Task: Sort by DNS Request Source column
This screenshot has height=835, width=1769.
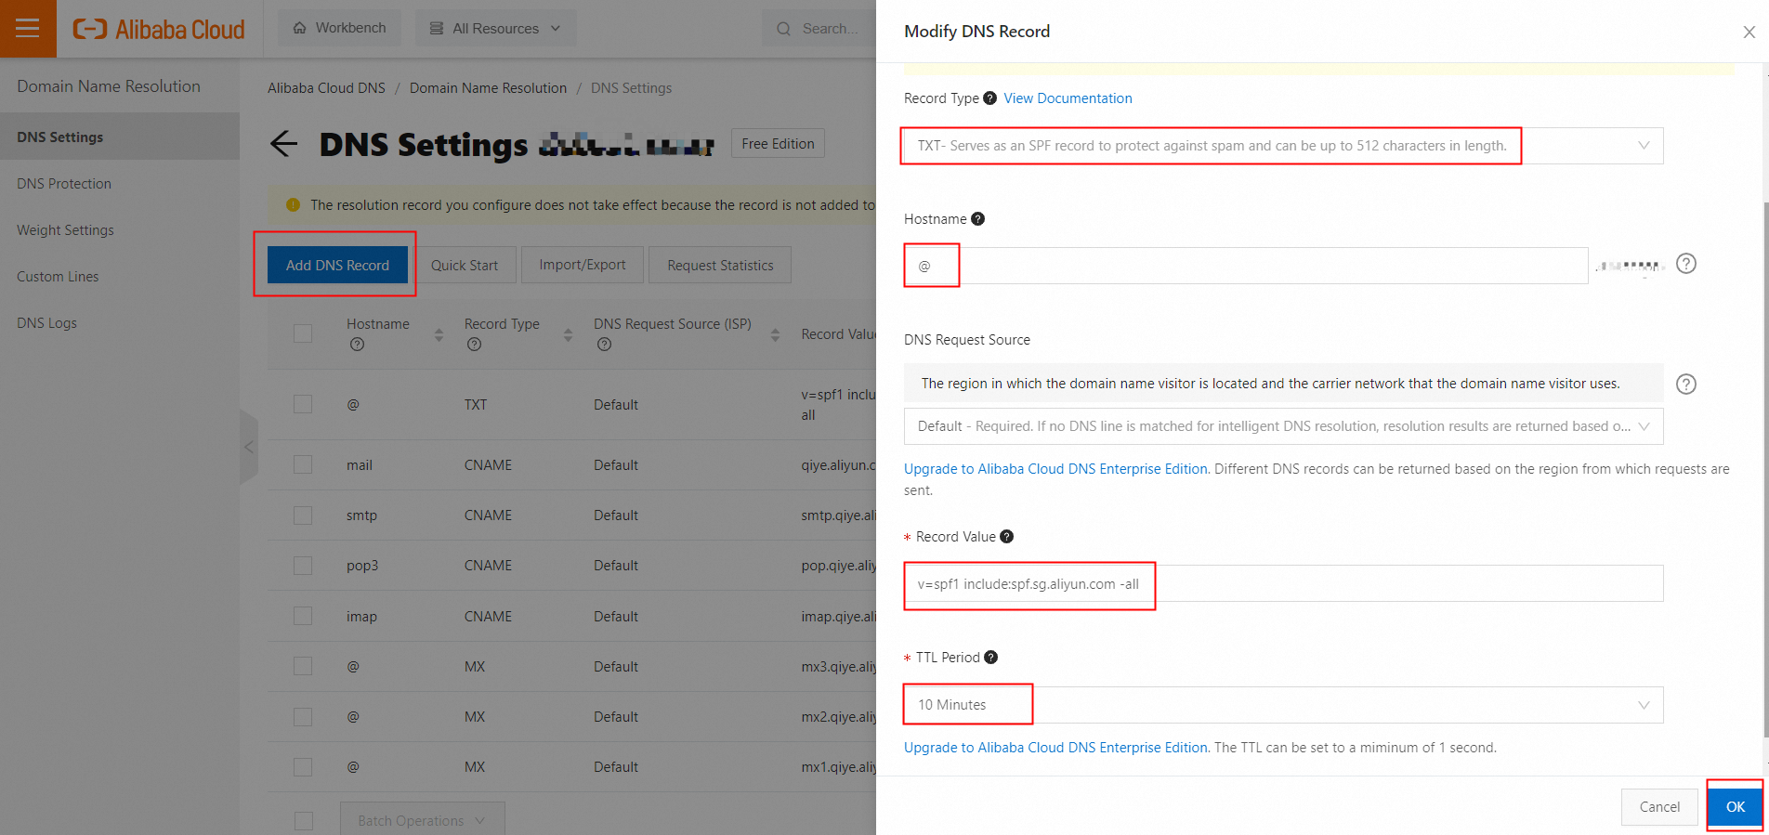Action: pyautogui.click(x=775, y=334)
